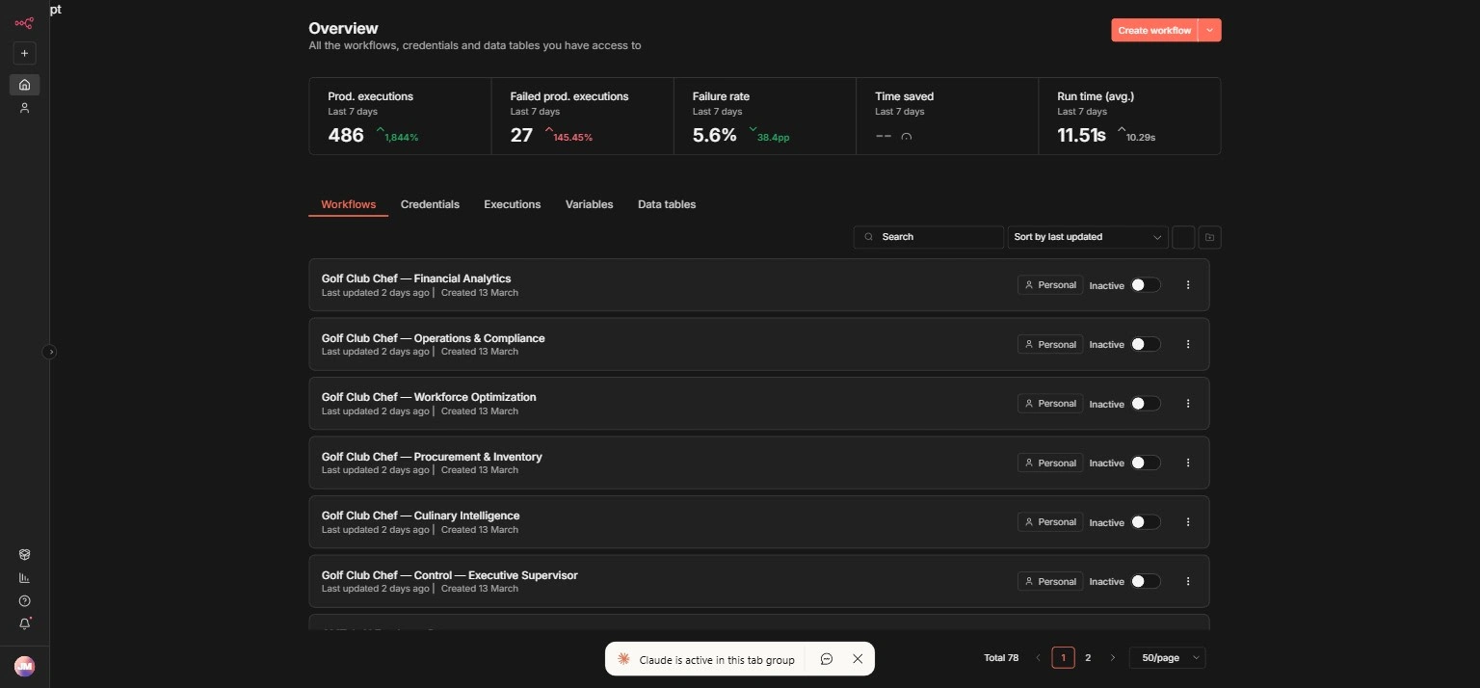Open the dropdown arrow beside Create workflow
Screen dimensions: 1480x688
(1210, 30)
